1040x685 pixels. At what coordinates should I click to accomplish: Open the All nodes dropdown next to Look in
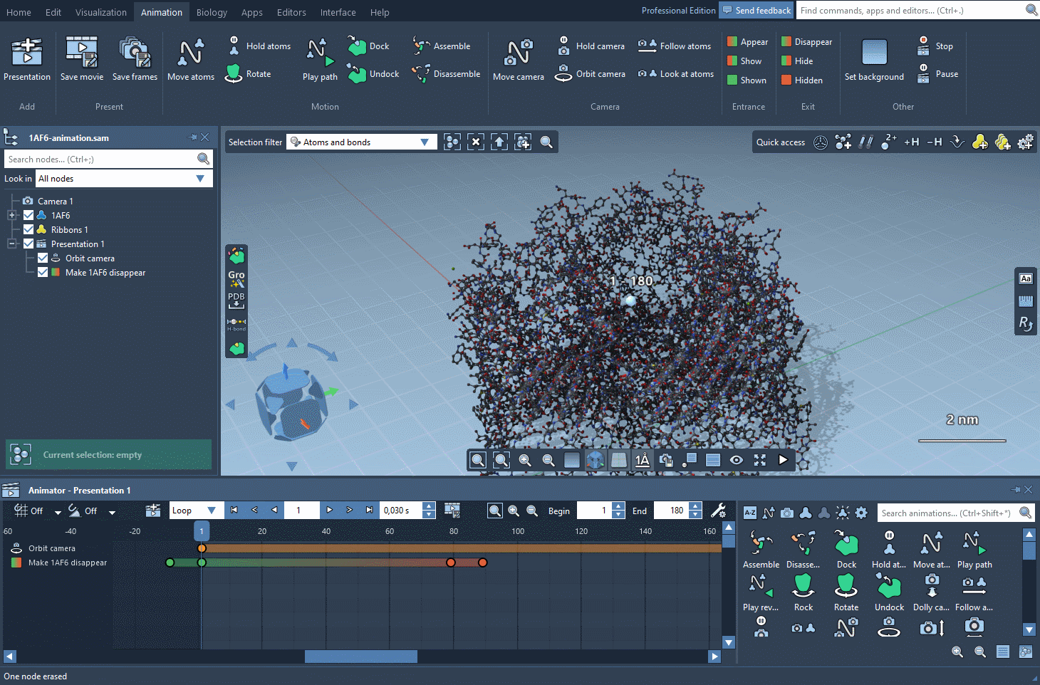[201, 178]
